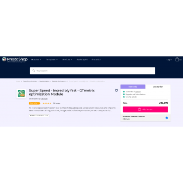Click the 289,99€ price
Screen dimensions: 183x183
click(x=164, y=103)
